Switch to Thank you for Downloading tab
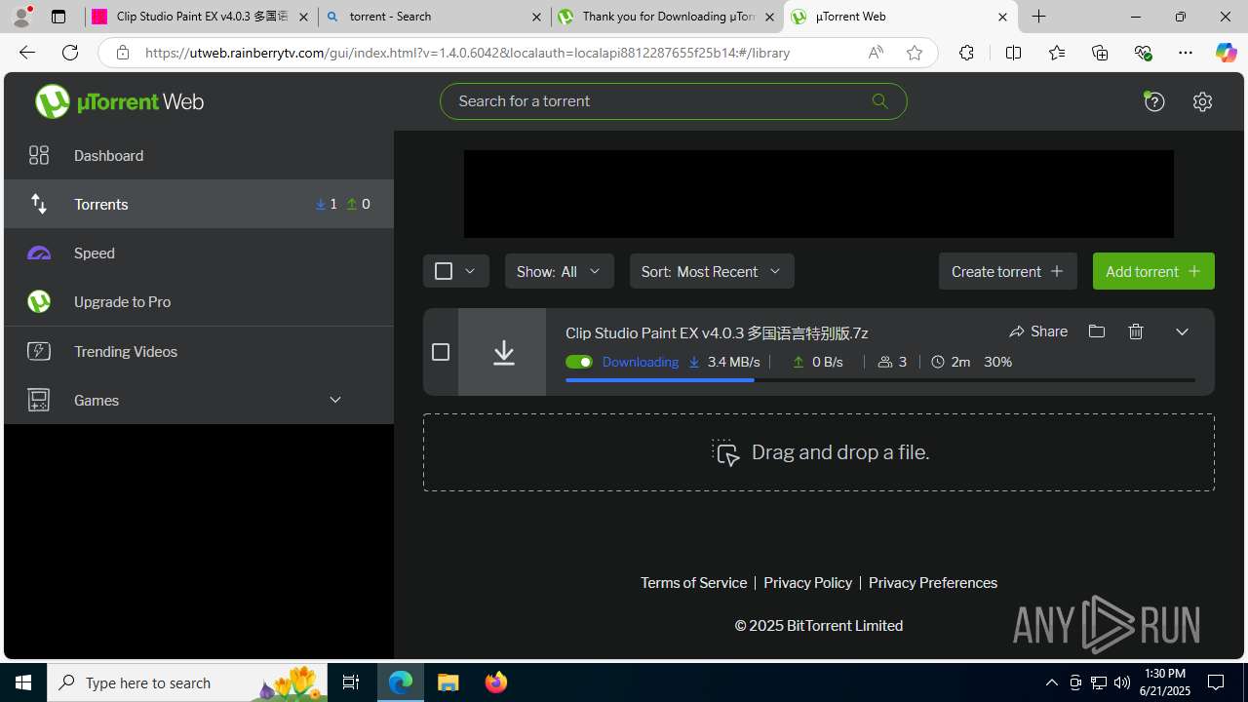The image size is (1248, 702). pos(667,17)
